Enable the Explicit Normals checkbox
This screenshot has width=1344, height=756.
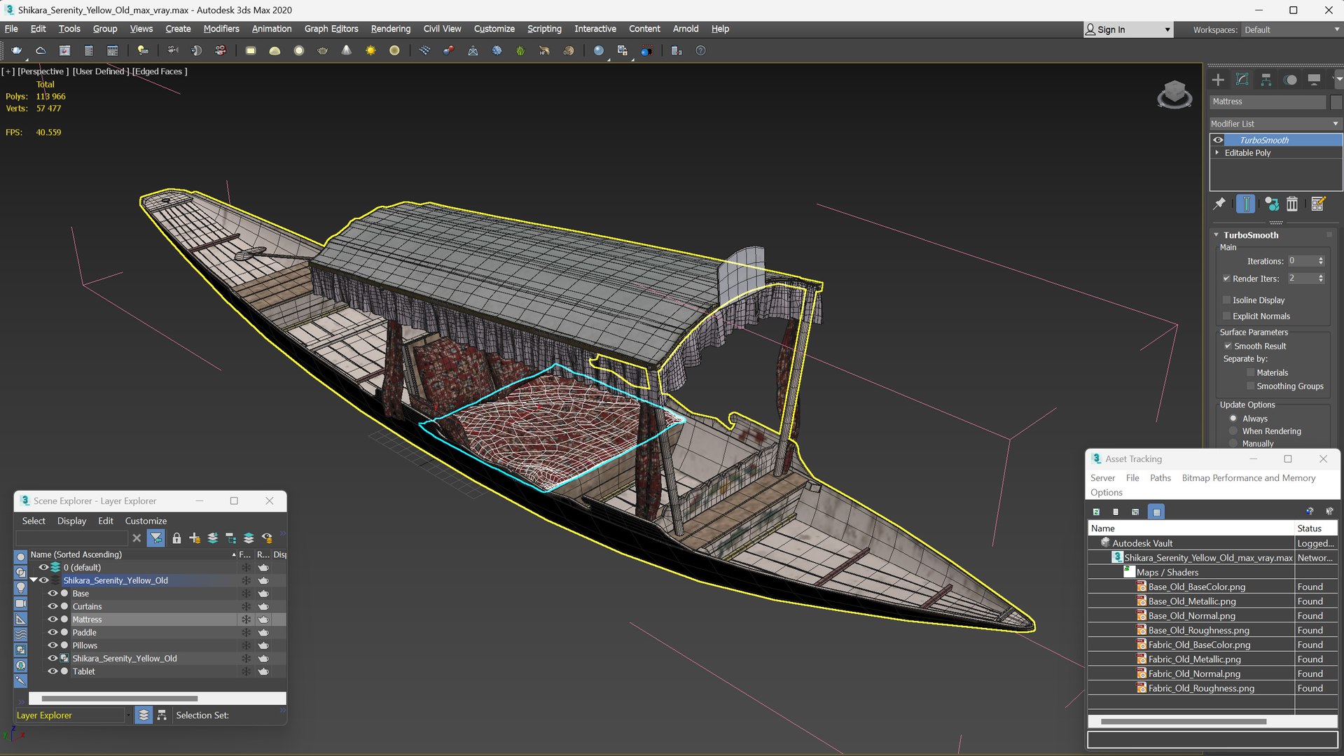tap(1226, 316)
